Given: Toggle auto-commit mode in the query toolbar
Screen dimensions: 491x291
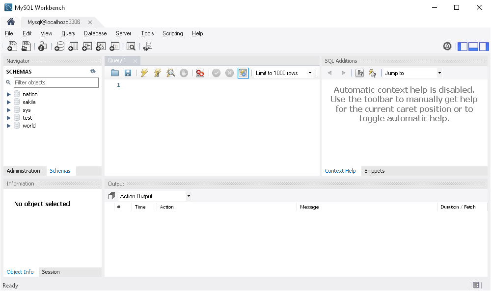Looking at the screenshot, I should tap(243, 73).
